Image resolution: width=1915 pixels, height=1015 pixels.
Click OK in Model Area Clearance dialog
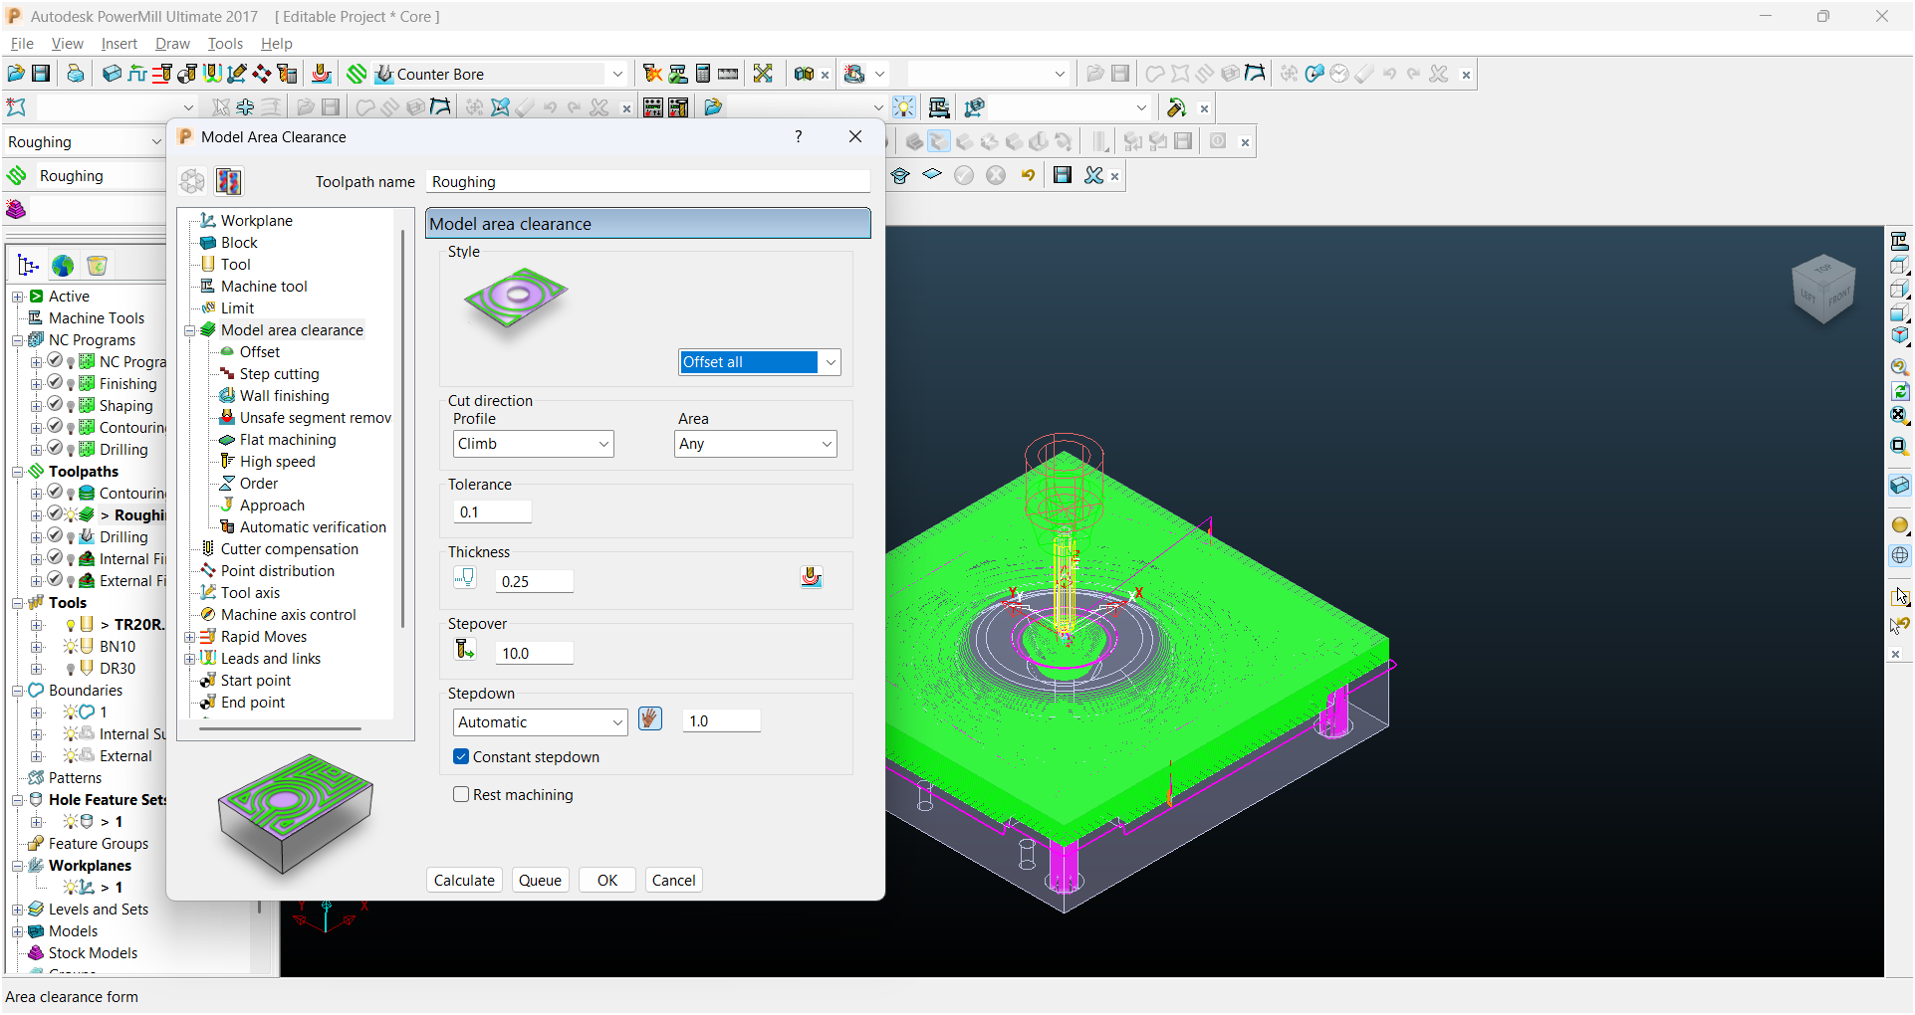pos(607,880)
